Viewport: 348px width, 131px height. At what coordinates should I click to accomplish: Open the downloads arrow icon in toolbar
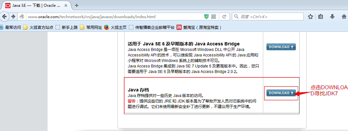coord(332,17)
